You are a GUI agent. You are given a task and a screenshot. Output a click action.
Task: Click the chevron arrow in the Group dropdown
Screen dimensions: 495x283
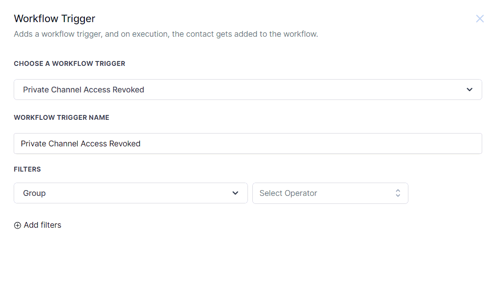coord(235,193)
